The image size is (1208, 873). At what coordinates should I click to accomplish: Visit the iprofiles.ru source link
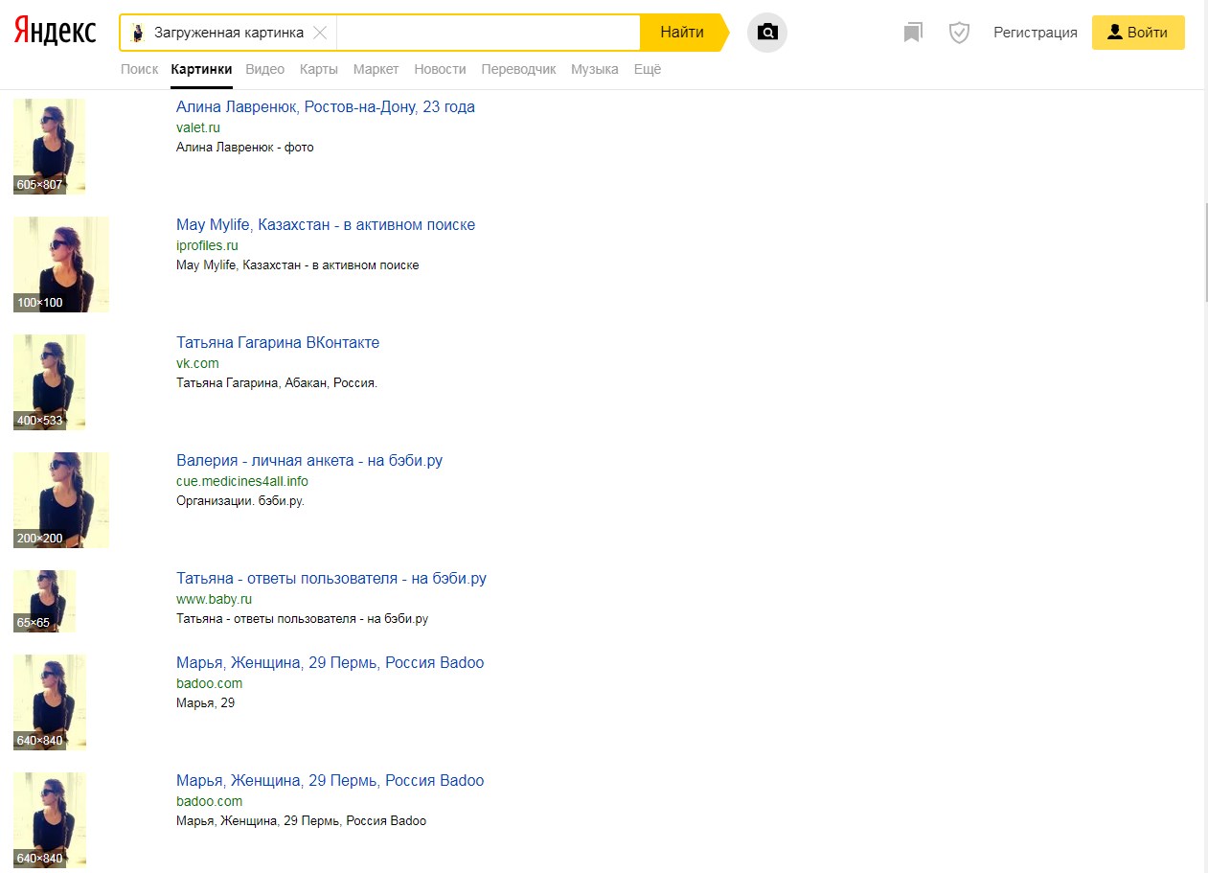click(x=207, y=245)
